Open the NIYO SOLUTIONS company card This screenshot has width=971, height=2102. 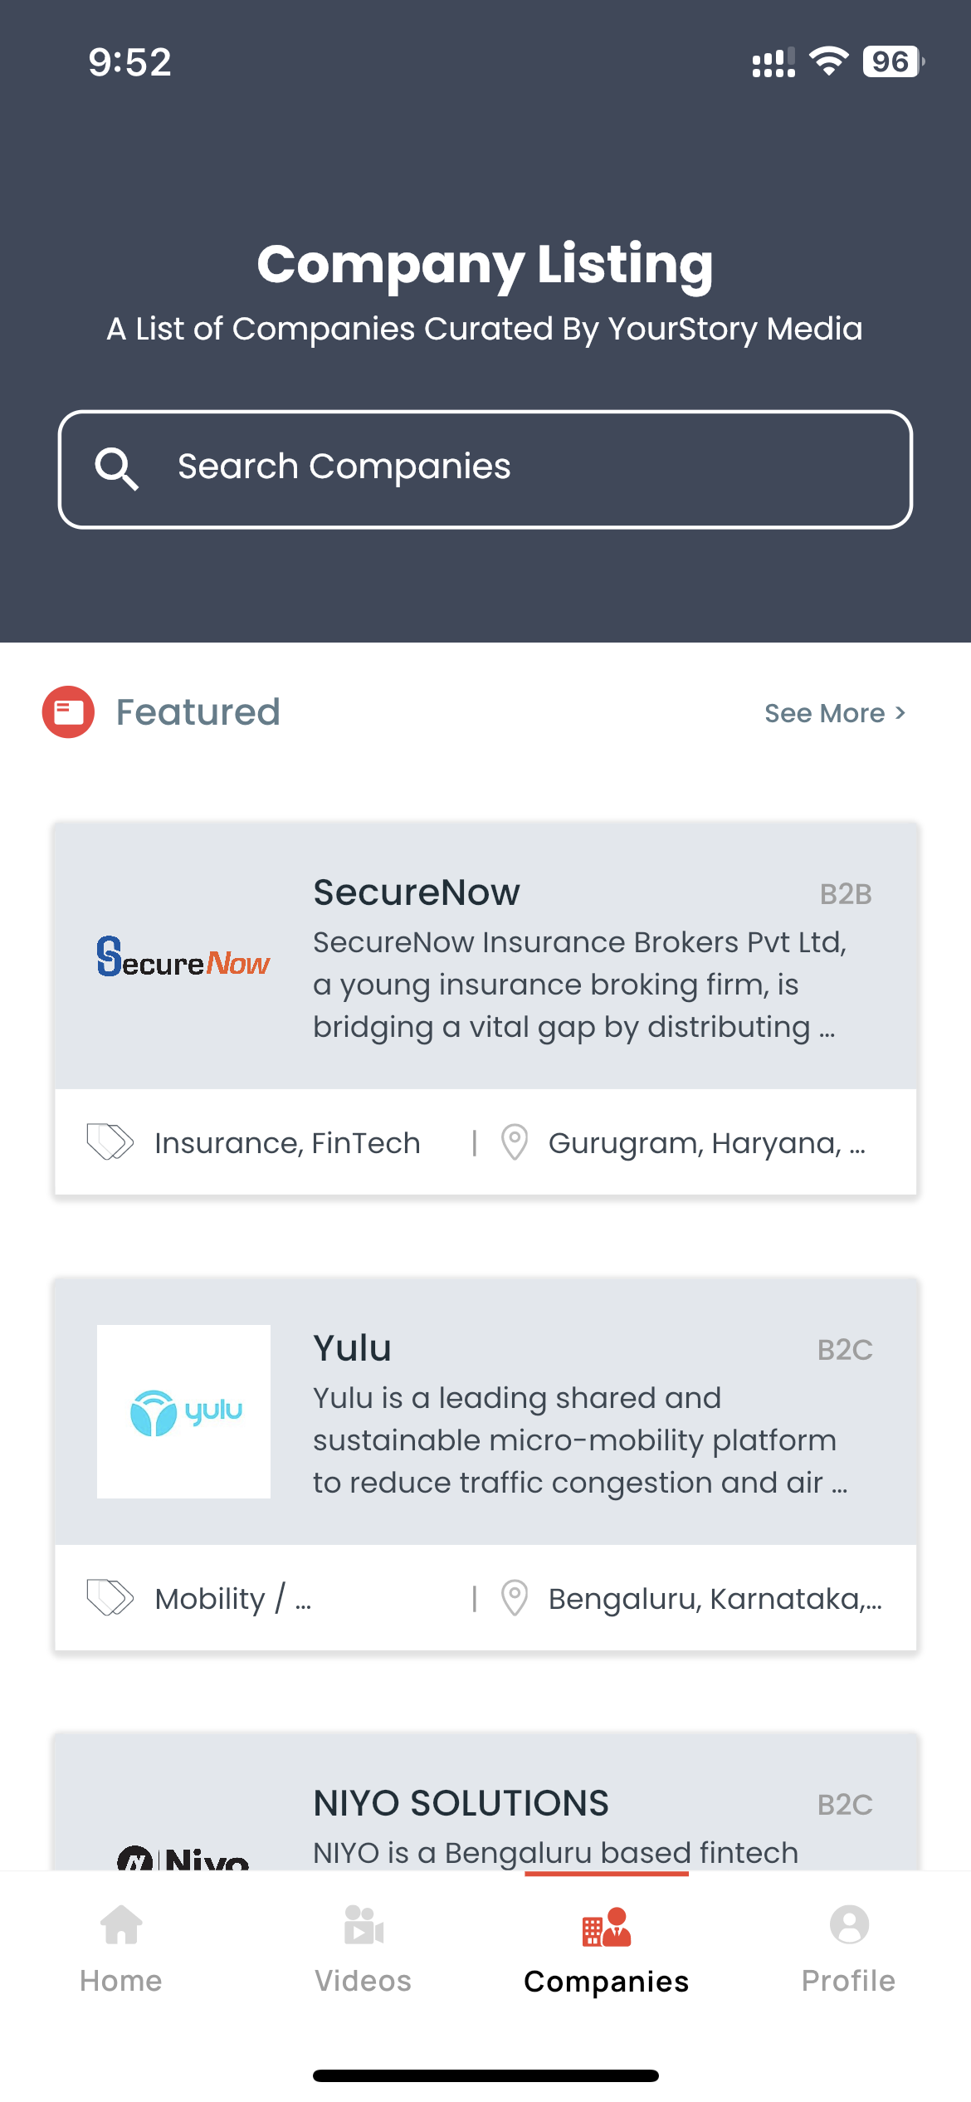(486, 1801)
